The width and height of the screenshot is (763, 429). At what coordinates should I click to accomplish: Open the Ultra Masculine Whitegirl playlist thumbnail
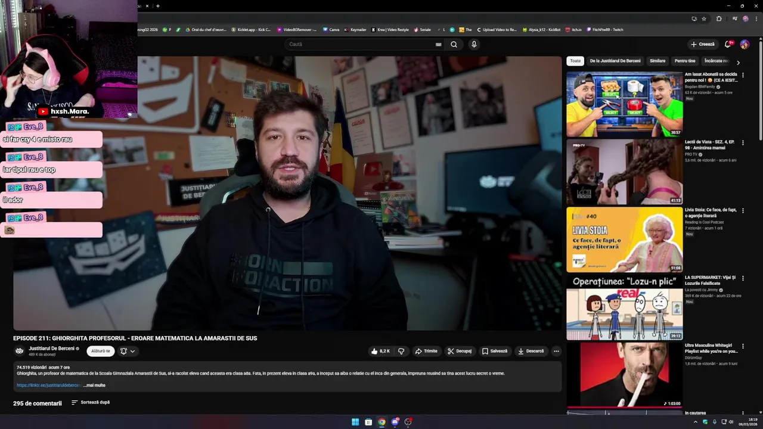(x=624, y=374)
